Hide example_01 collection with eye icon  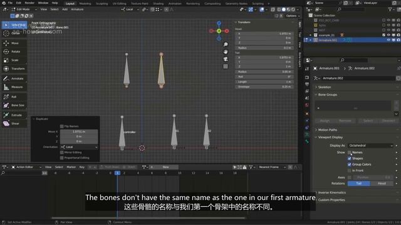pos(388,35)
